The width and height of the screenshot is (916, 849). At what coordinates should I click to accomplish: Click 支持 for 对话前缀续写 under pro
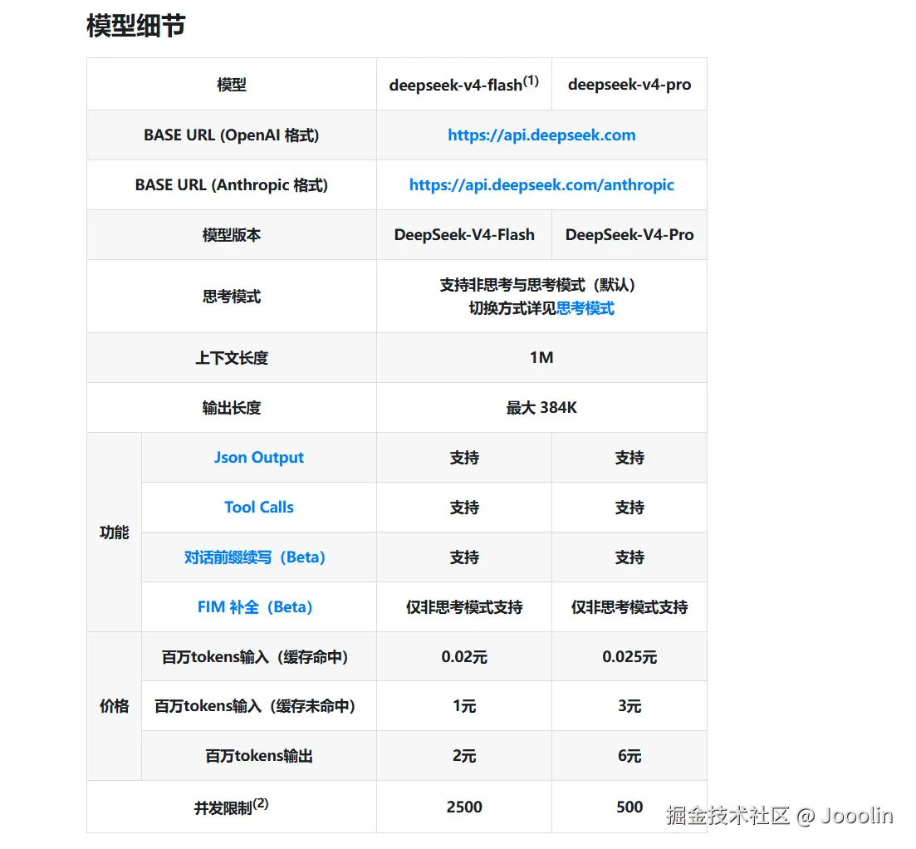pyautogui.click(x=629, y=557)
